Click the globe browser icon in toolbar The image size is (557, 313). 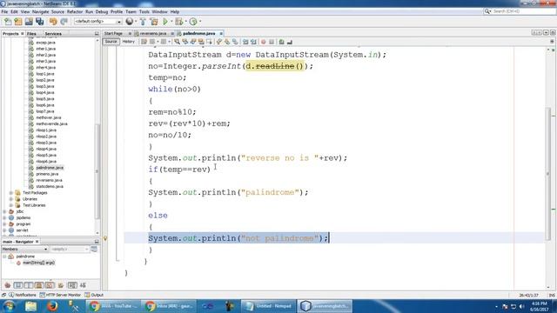click(x=130, y=22)
